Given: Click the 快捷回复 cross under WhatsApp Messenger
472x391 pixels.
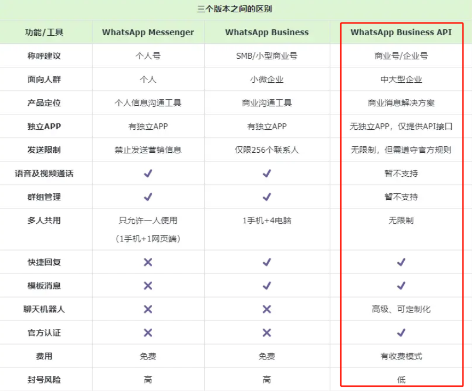Looking at the screenshot, I should point(148,262).
